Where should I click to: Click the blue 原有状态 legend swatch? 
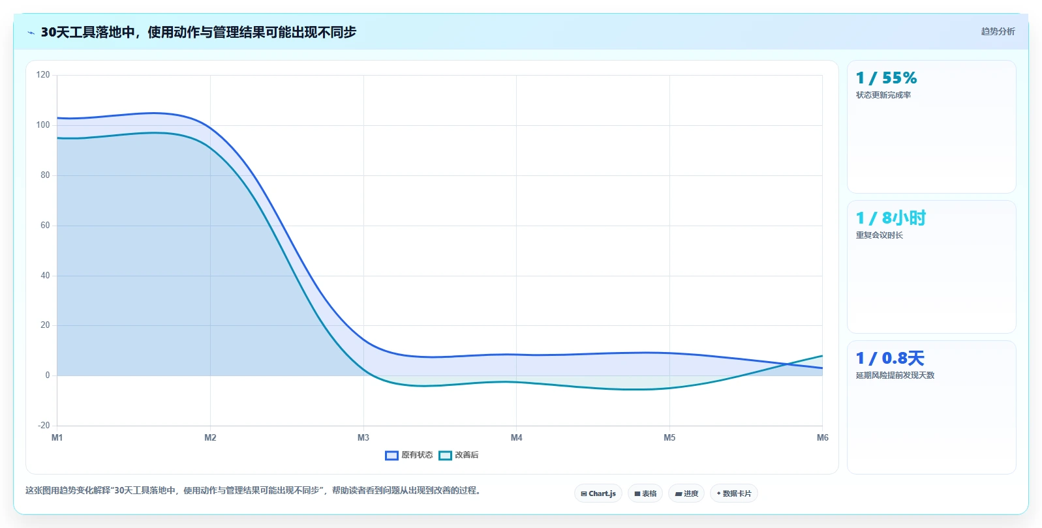coord(391,456)
